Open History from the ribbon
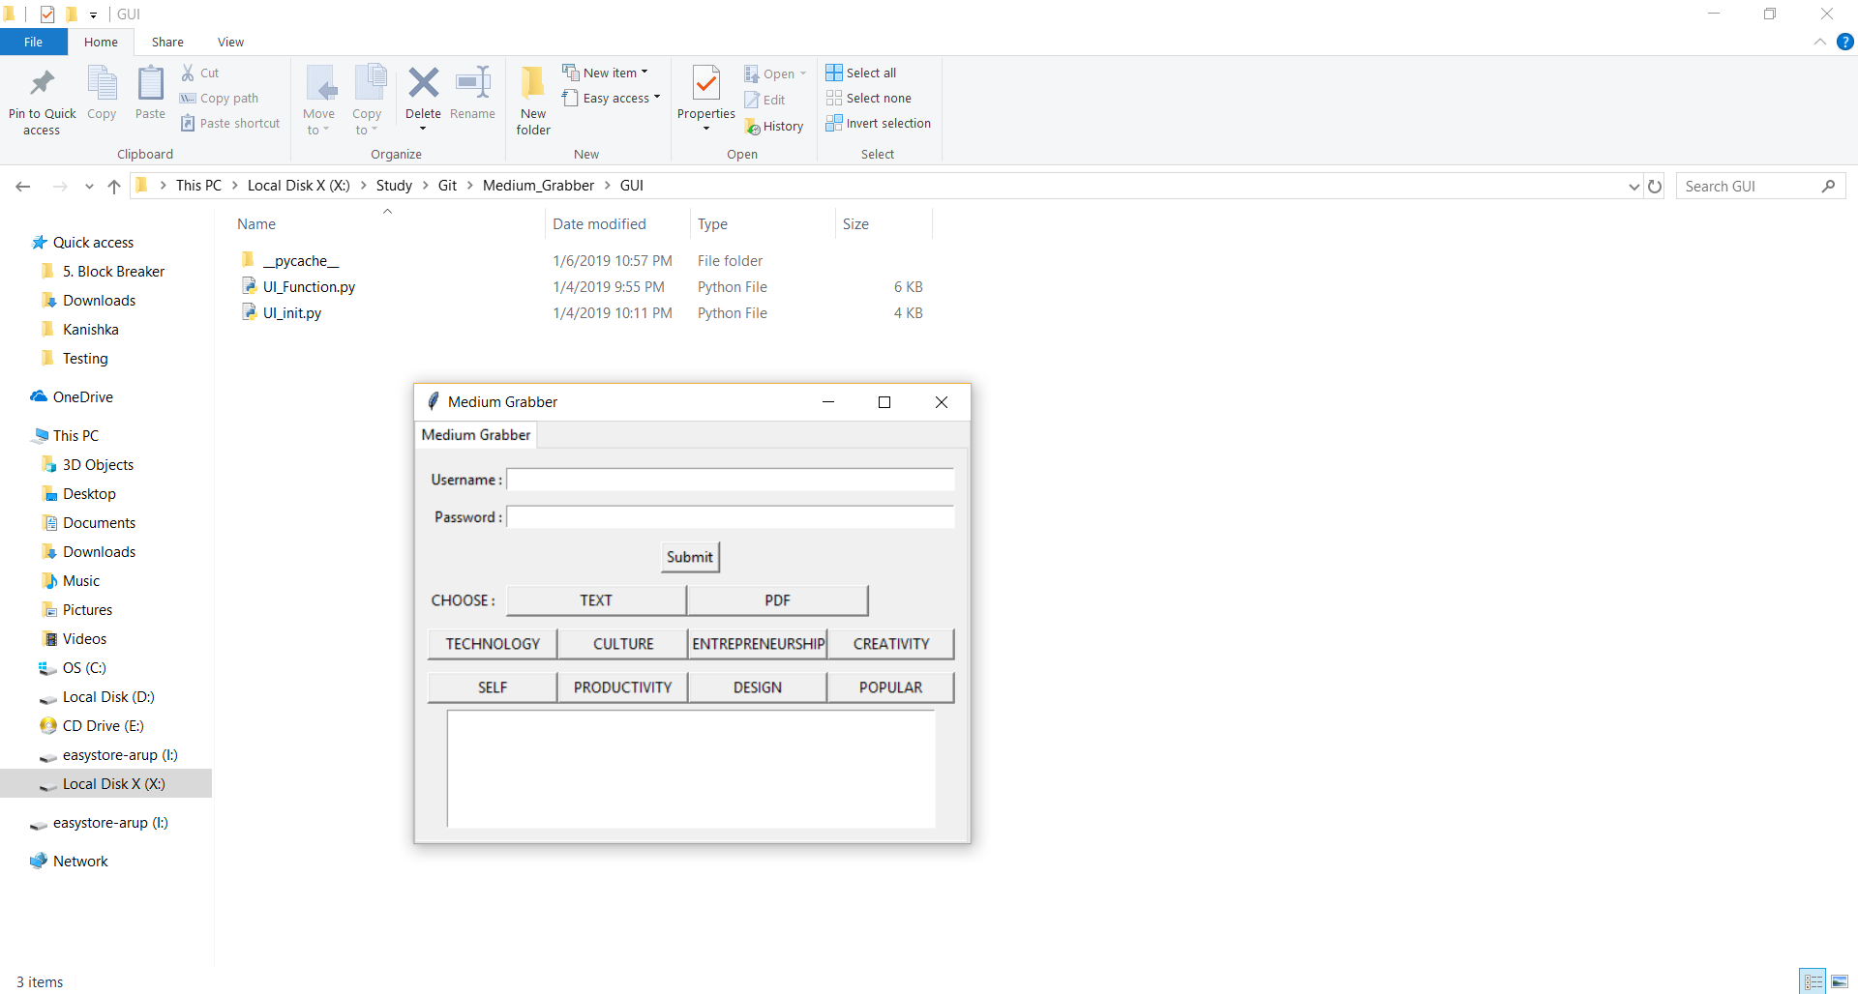This screenshot has width=1858, height=994. 774,127
